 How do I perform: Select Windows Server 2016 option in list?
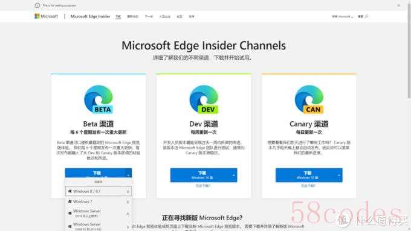(99, 214)
